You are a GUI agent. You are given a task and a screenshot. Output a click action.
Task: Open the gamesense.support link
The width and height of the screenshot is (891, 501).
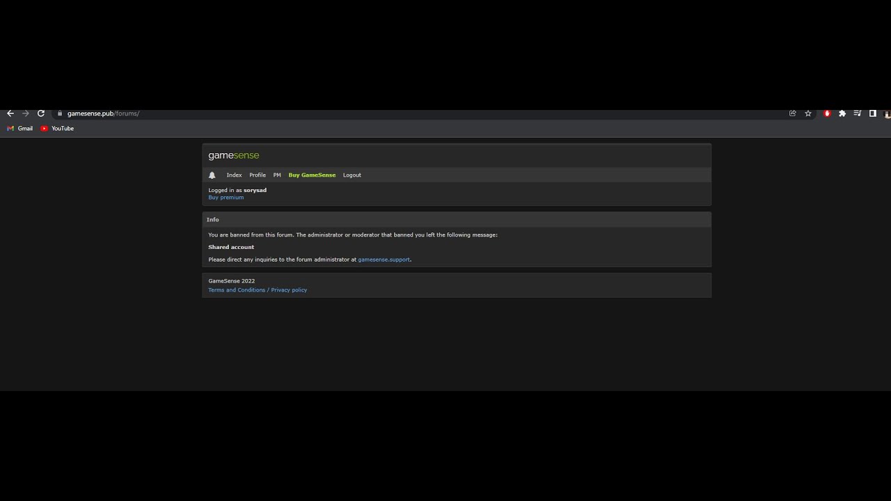point(384,260)
